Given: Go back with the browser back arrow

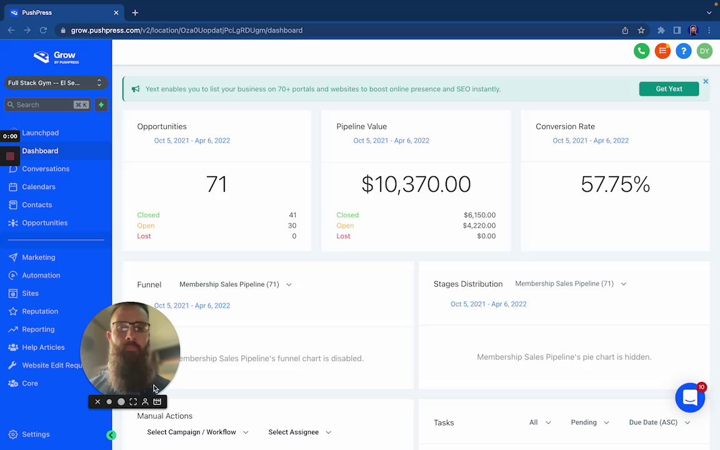Looking at the screenshot, I should pyautogui.click(x=11, y=30).
